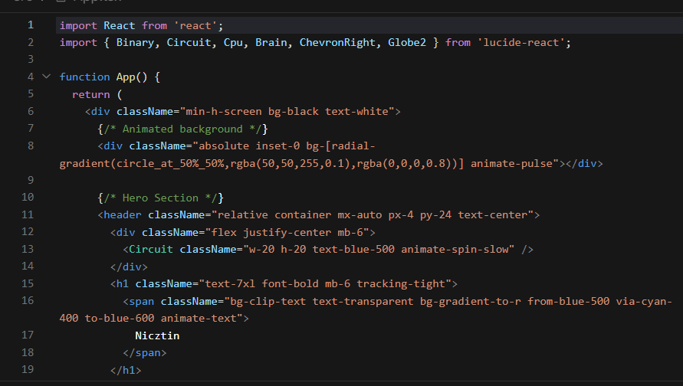Click the "flex justify-center mb-6" class string
The width and height of the screenshot is (683, 386).
(287, 232)
